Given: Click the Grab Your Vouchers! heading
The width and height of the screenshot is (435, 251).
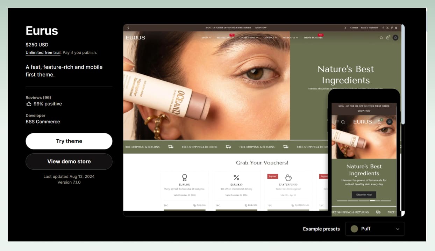Looking at the screenshot, I should [262, 163].
